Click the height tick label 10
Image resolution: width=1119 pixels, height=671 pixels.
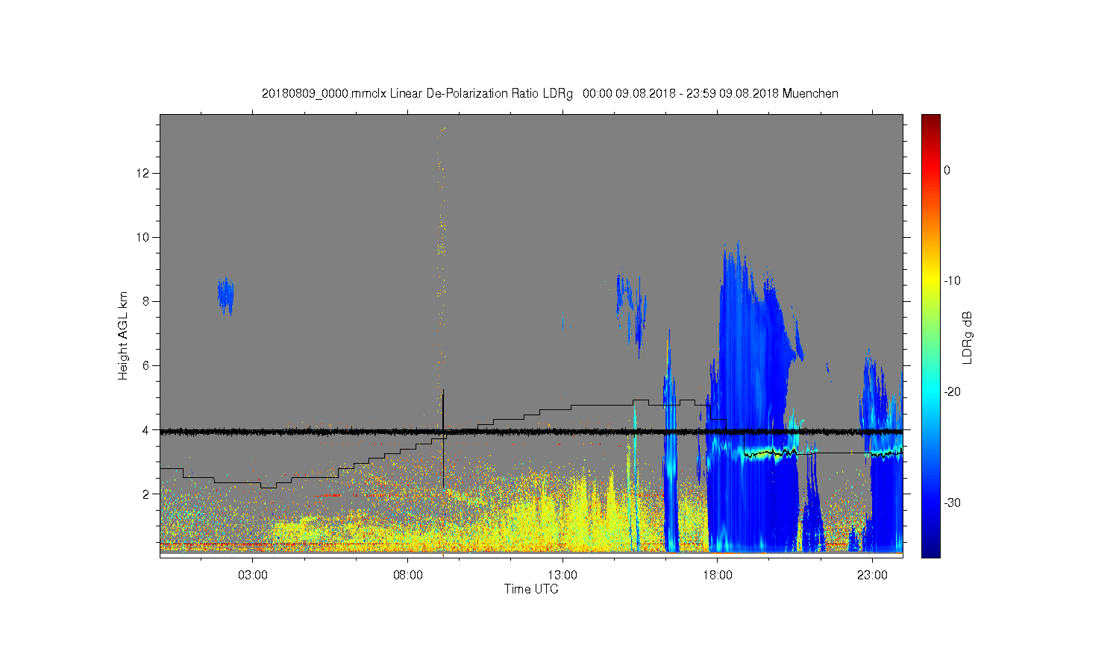(143, 238)
